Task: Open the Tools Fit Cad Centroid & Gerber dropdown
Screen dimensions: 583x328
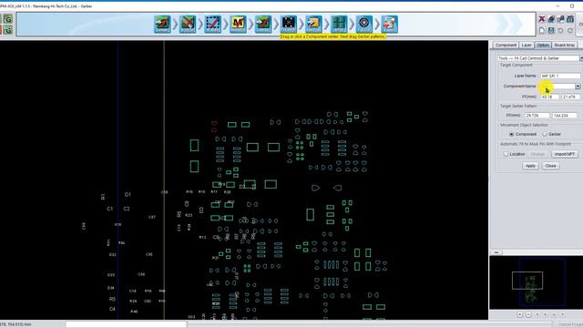Action: [580, 58]
